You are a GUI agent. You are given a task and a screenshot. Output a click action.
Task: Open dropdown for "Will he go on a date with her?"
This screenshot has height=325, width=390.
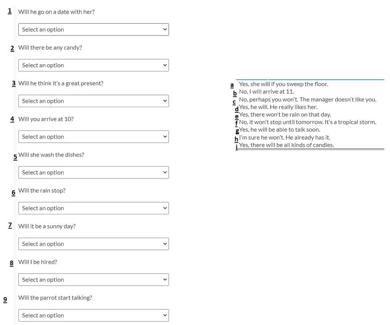coord(93,30)
